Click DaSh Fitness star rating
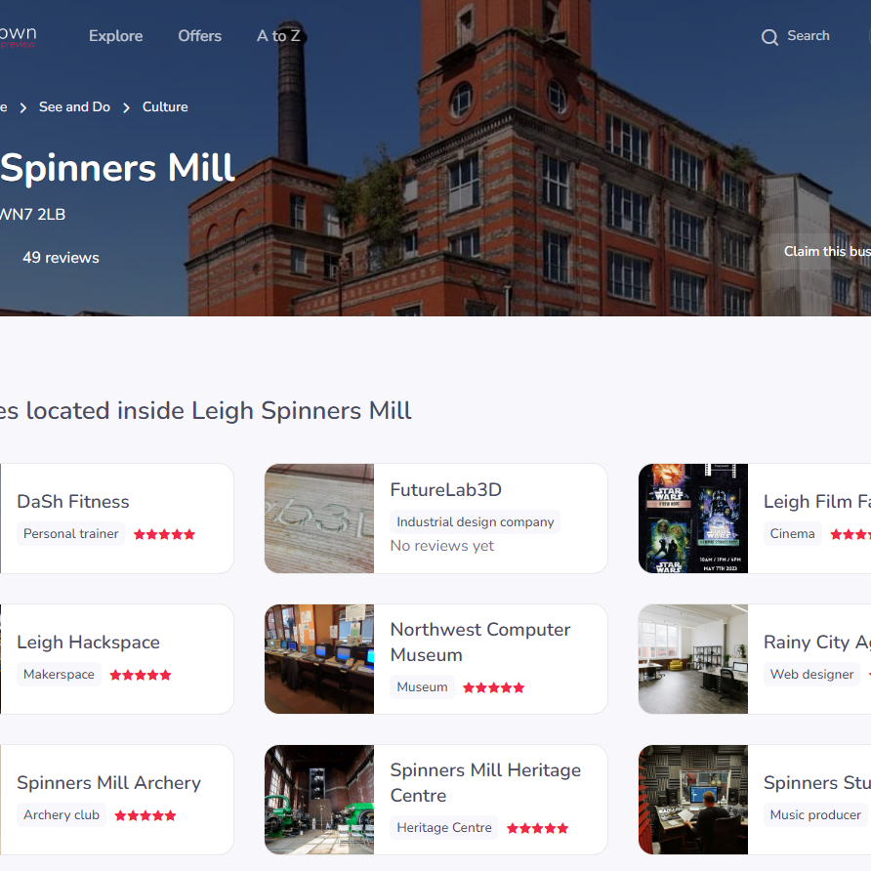871x871 pixels. 164,534
